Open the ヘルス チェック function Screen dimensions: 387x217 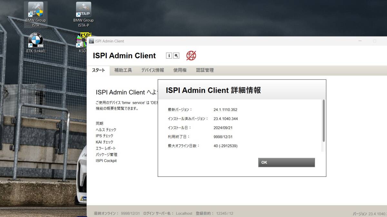click(106, 130)
